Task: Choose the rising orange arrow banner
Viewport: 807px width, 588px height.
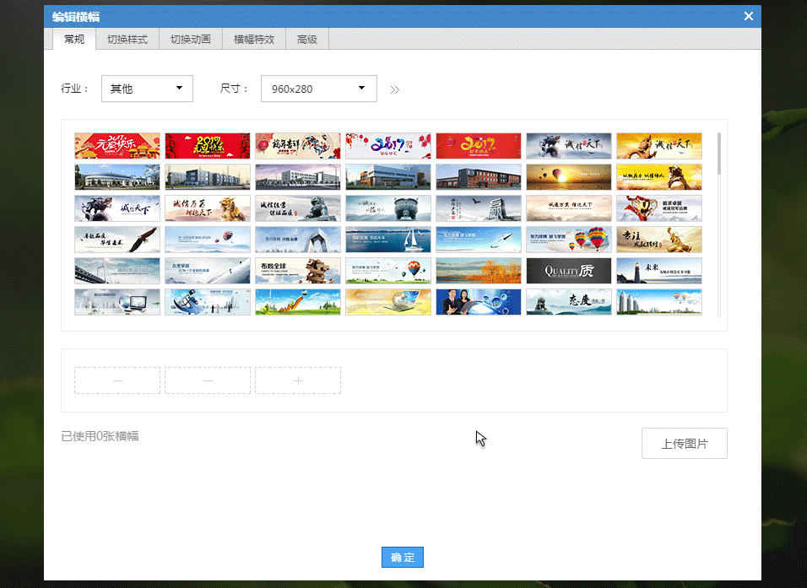Action: [x=298, y=302]
